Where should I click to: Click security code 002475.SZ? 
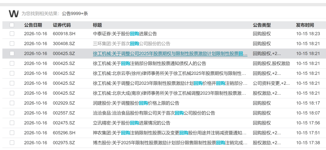click(x=64, y=123)
